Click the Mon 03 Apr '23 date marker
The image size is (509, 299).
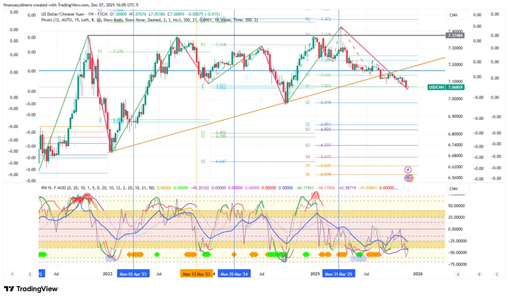click(x=133, y=274)
